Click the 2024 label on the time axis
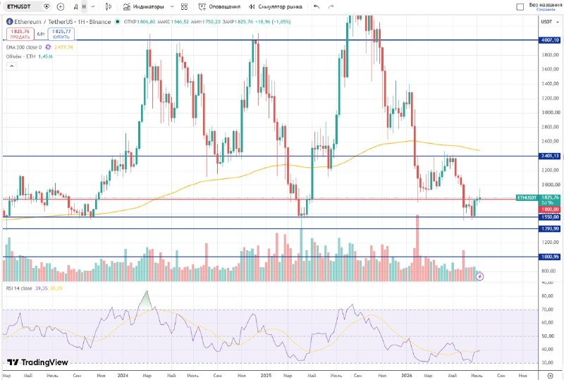Image resolution: width=564 pixels, height=380 pixels. (x=123, y=375)
